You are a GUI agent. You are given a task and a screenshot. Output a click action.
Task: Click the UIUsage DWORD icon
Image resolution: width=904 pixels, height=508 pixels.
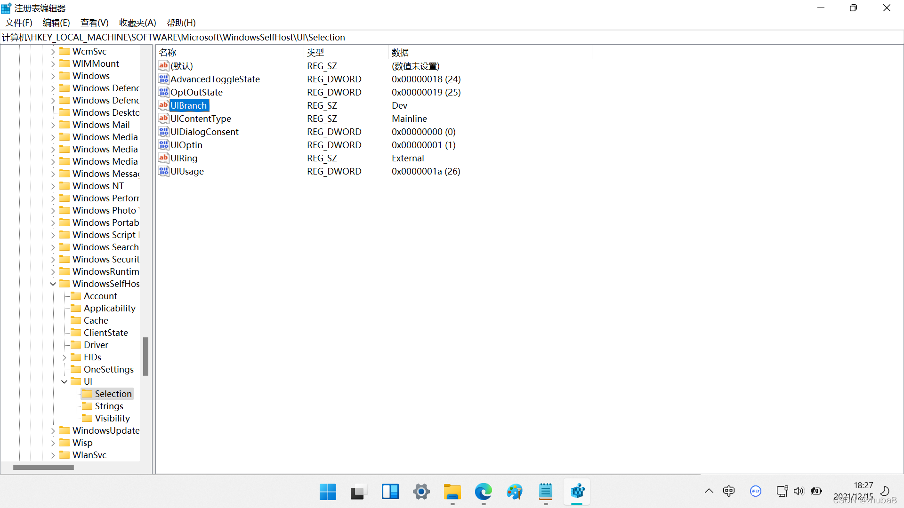click(x=163, y=171)
